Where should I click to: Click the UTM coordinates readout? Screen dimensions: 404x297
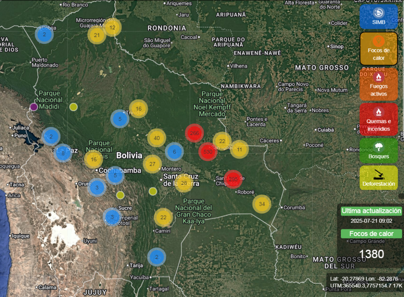point(366,286)
